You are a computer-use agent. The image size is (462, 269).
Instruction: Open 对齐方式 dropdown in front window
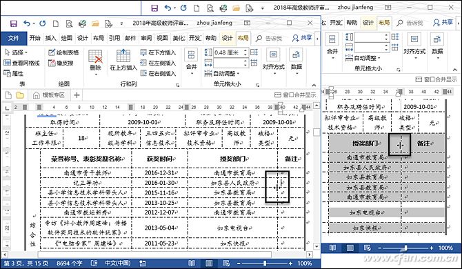(x=274, y=62)
